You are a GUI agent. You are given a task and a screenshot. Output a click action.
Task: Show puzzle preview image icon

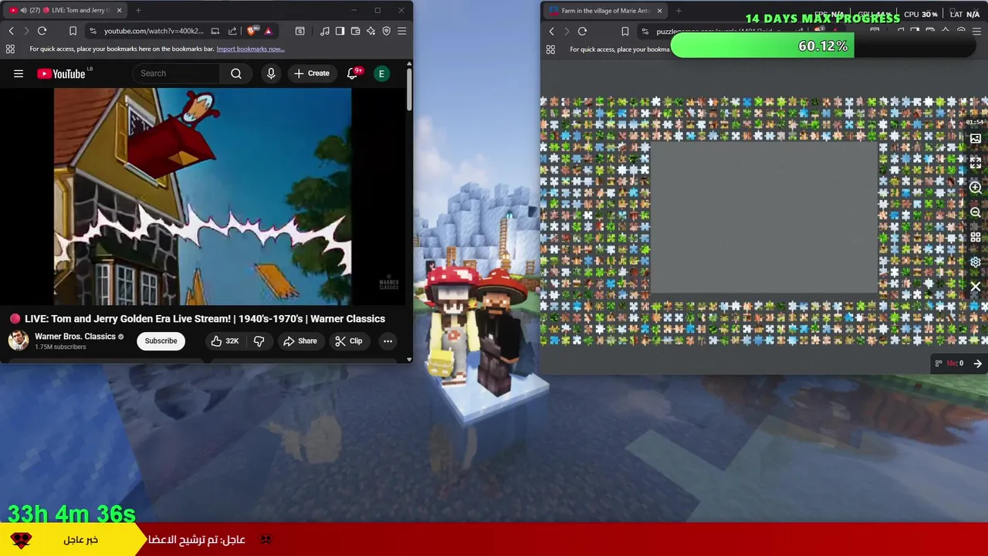(x=976, y=139)
